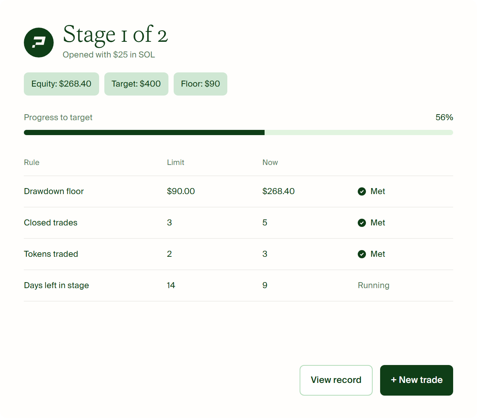Click the 56% progress value
Screen dimensions: 477x418
[444, 118]
